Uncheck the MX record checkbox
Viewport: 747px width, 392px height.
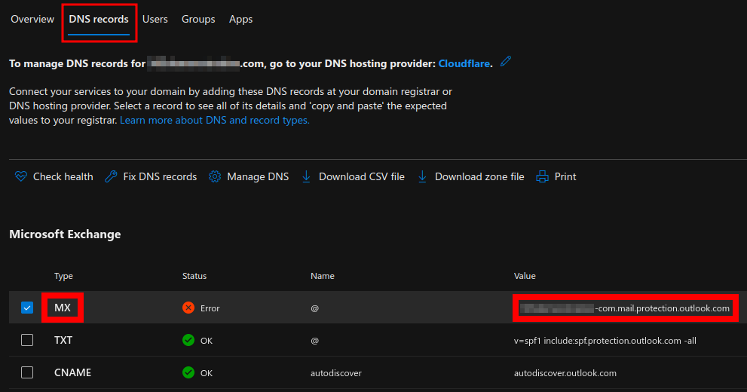click(27, 308)
